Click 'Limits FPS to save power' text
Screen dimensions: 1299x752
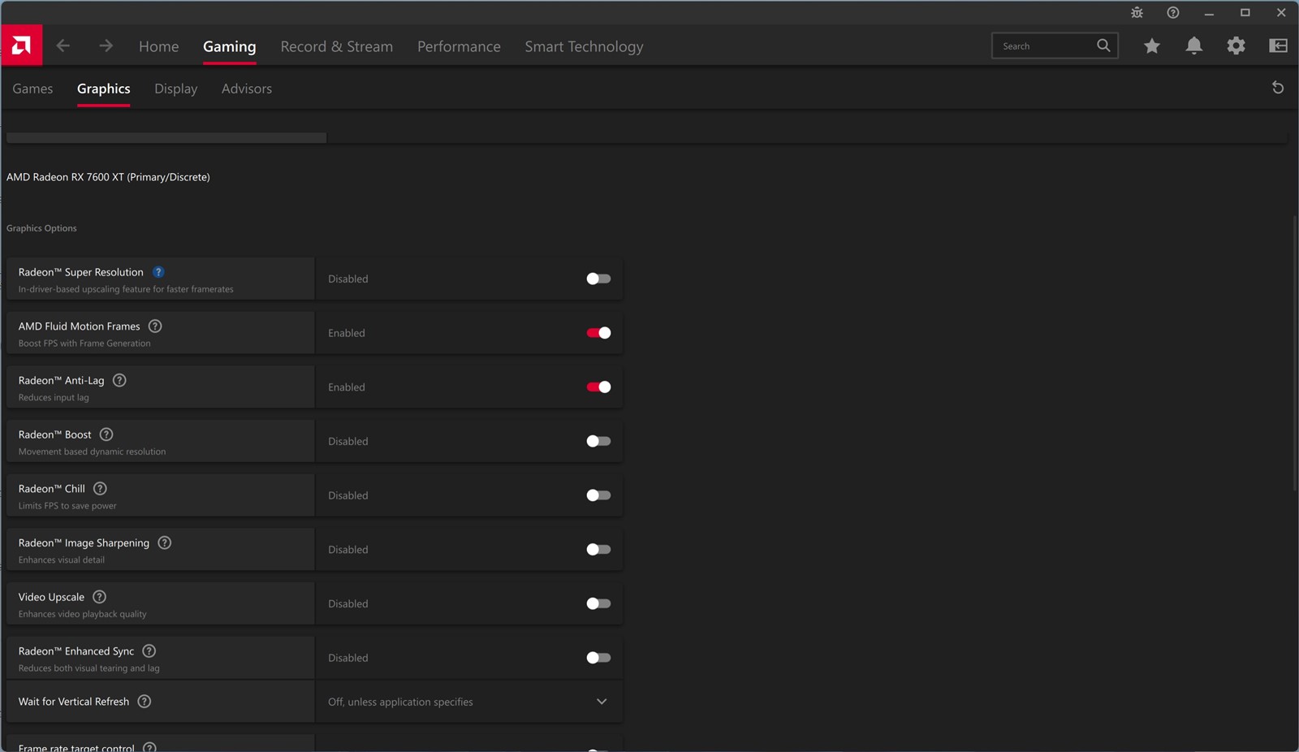pos(67,506)
